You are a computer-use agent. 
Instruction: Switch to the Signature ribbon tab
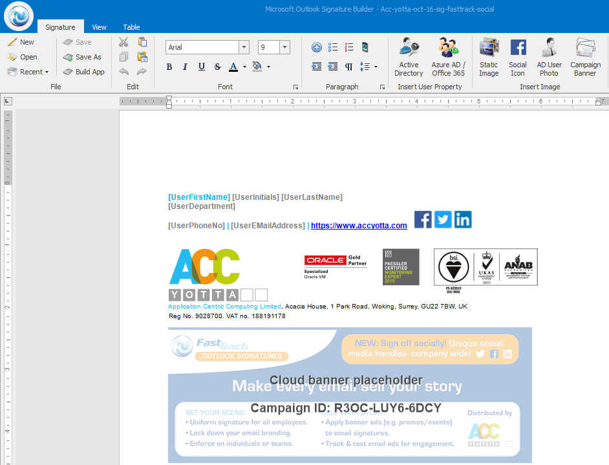click(x=60, y=27)
